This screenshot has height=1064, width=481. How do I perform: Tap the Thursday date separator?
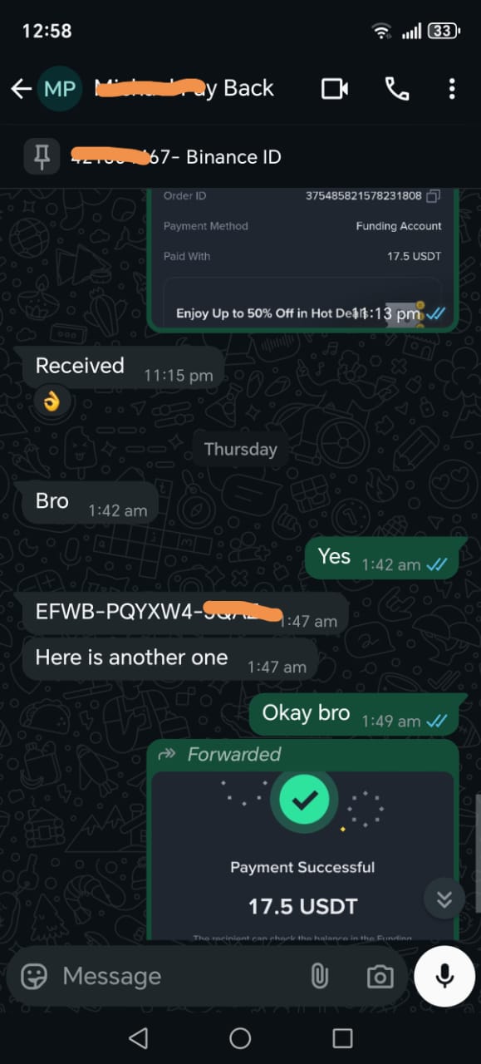(x=240, y=449)
